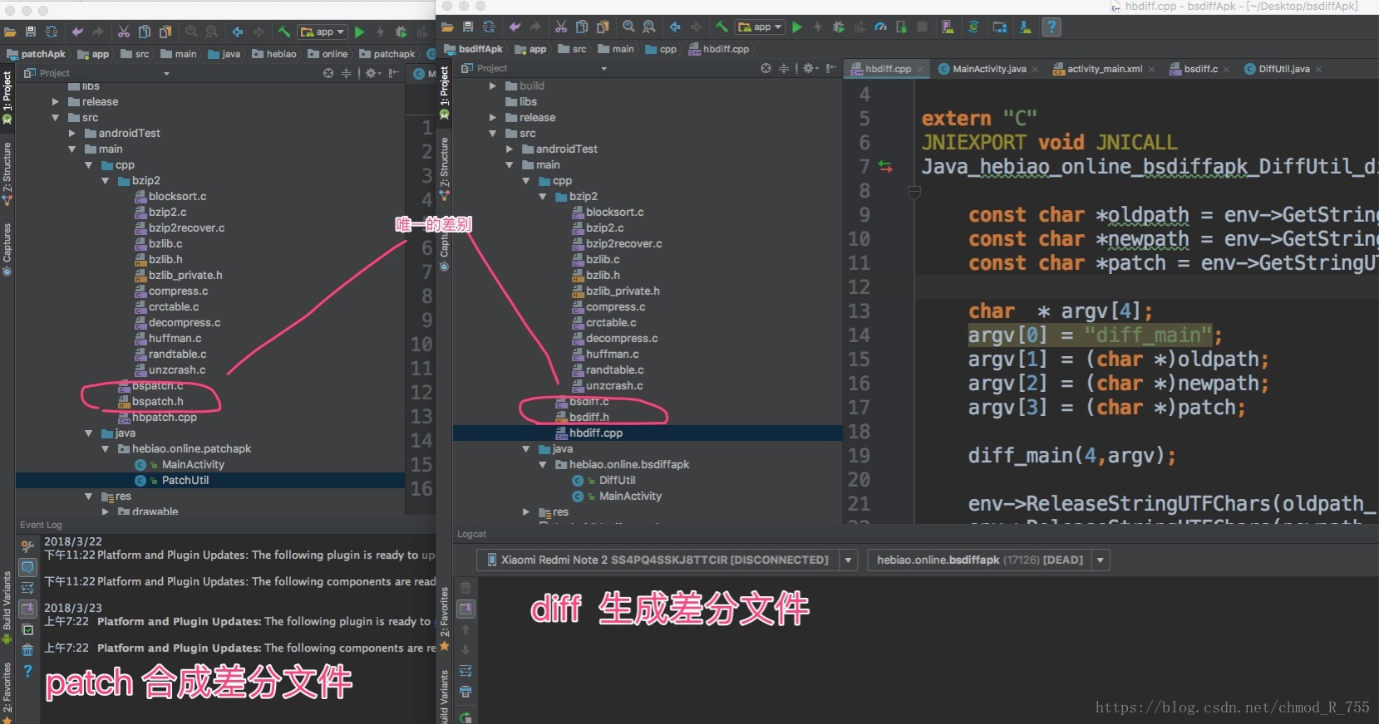1379x724 pixels.
Task: Open SDK Manager icon in bsdiffApk toolbar
Action: coord(1025,27)
